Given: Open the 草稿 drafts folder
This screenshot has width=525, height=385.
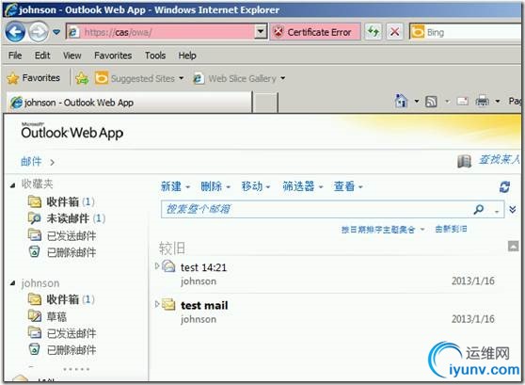Looking at the screenshot, I should pyautogui.click(x=47, y=316).
